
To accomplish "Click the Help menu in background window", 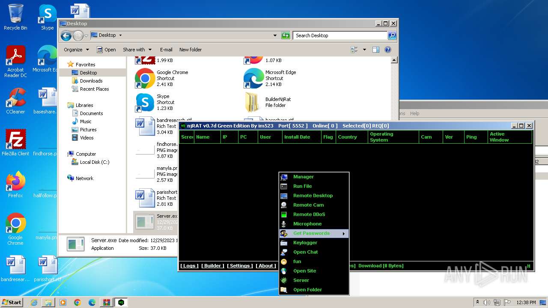I will click(x=414, y=113).
